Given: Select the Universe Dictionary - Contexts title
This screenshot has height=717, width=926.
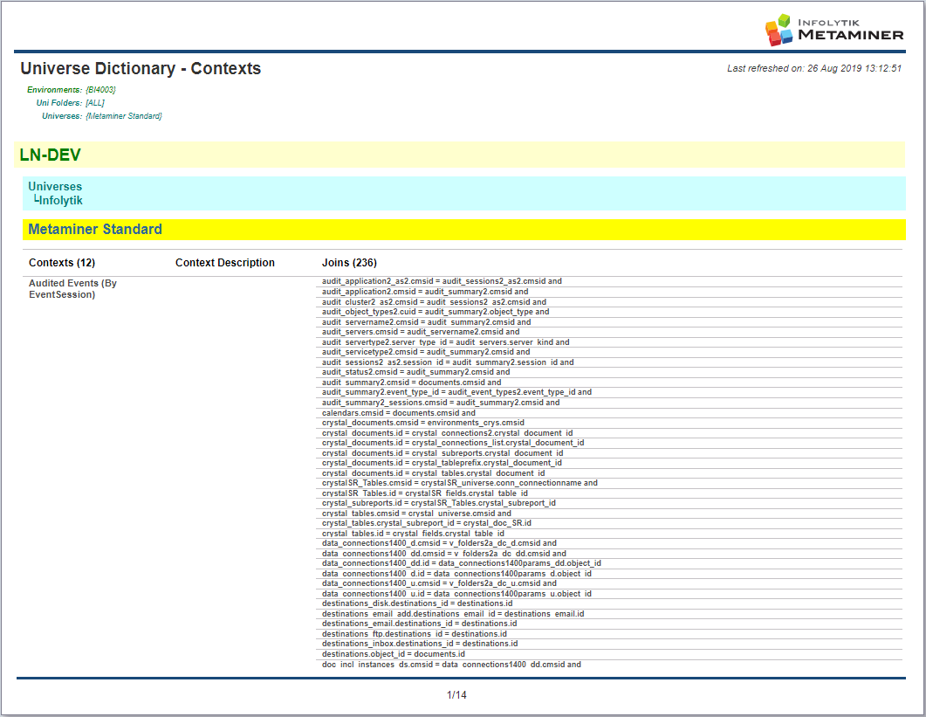Looking at the screenshot, I should [141, 69].
